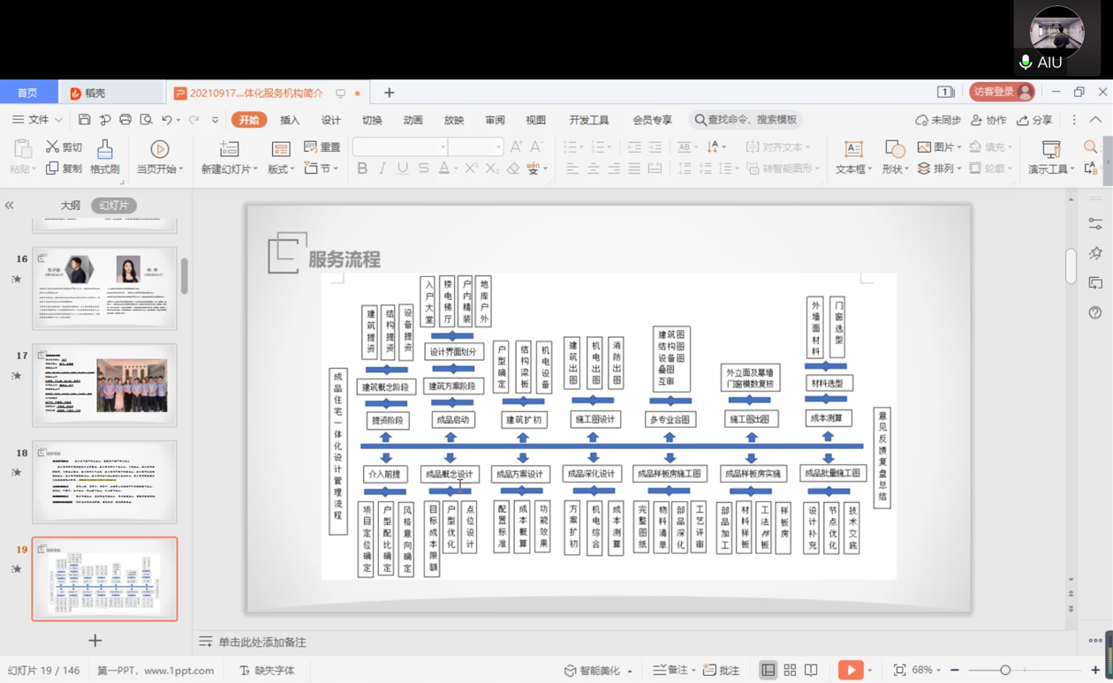1113x683 pixels.
Task: Select slide 17 thumbnail with group photo
Action: [x=105, y=386]
